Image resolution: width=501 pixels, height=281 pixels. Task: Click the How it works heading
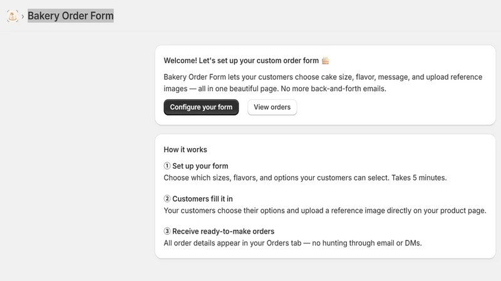tap(185, 149)
